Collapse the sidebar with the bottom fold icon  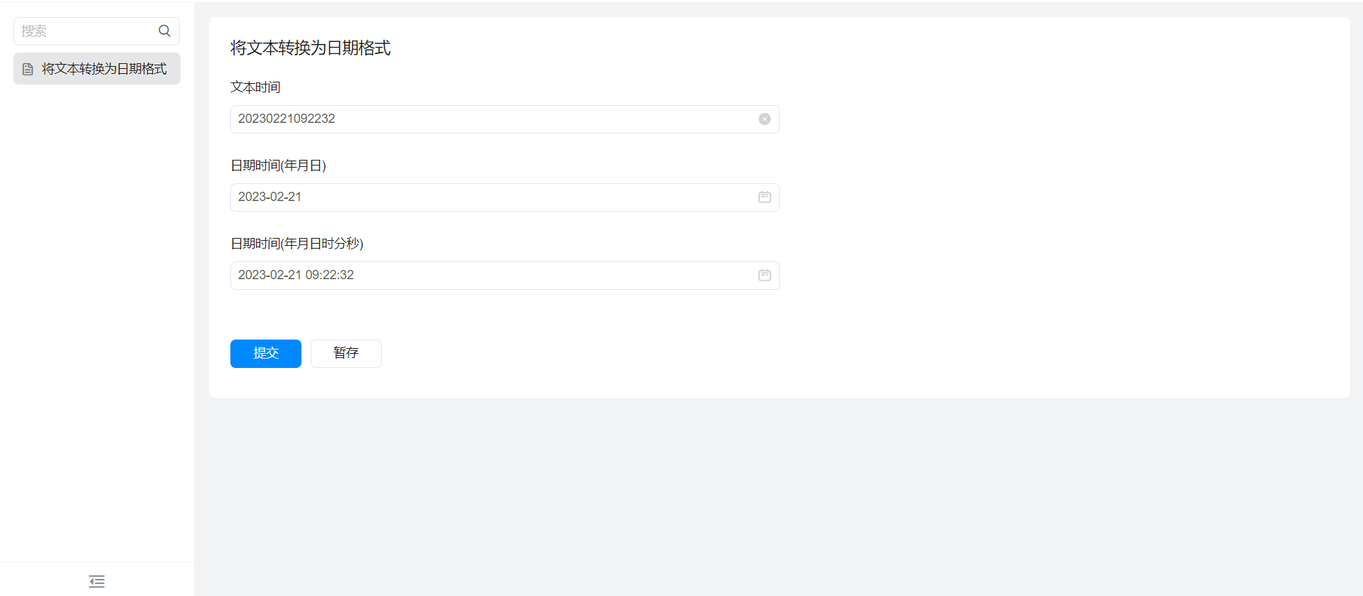pos(97,581)
